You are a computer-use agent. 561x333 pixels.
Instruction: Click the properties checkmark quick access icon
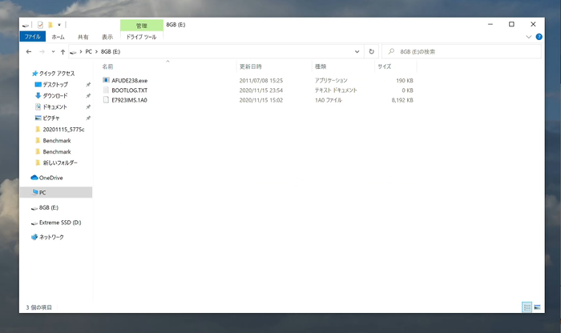pyautogui.click(x=40, y=25)
